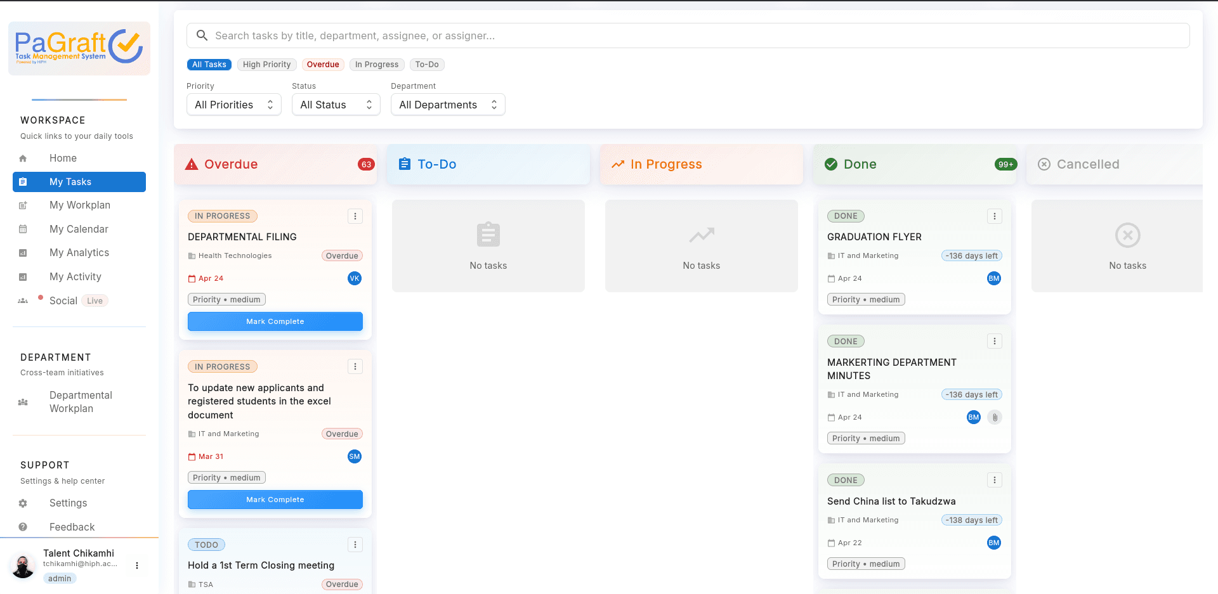
Task: Open My Calendar page
Action: click(x=79, y=229)
